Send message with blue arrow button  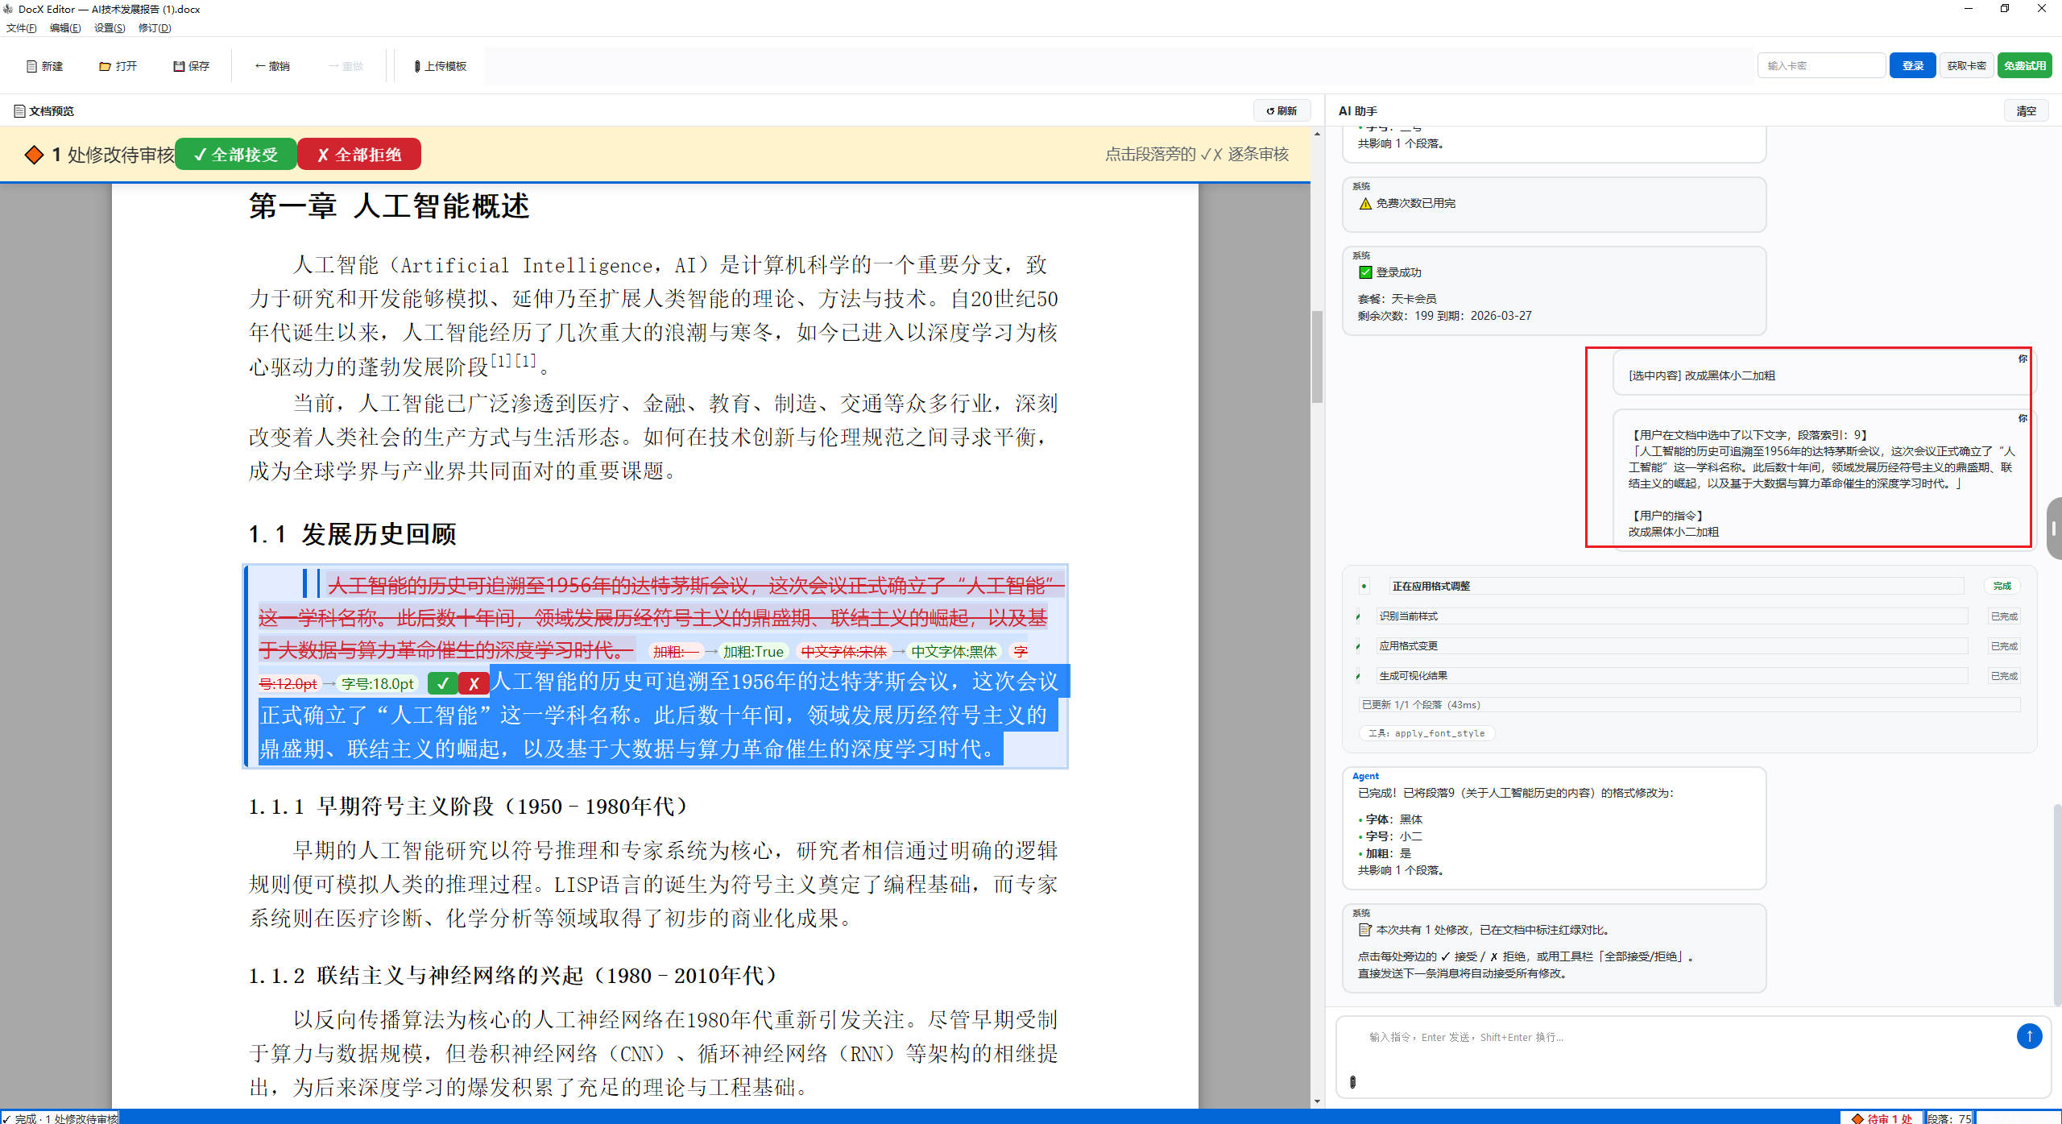(2028, 1036)
